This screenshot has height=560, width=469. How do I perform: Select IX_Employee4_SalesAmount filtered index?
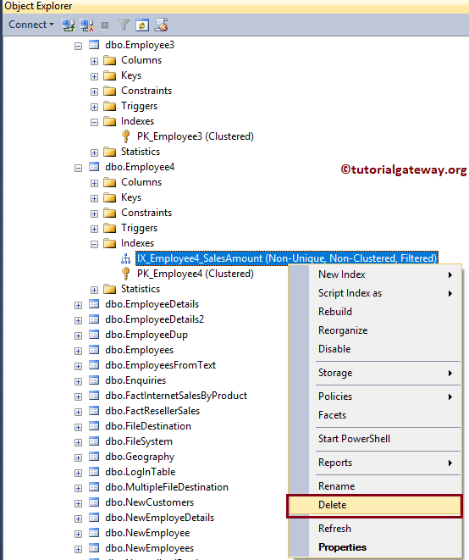coord(287,258)
